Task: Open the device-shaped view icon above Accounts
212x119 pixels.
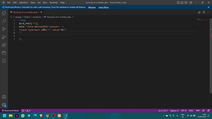Action: (4, 61)
